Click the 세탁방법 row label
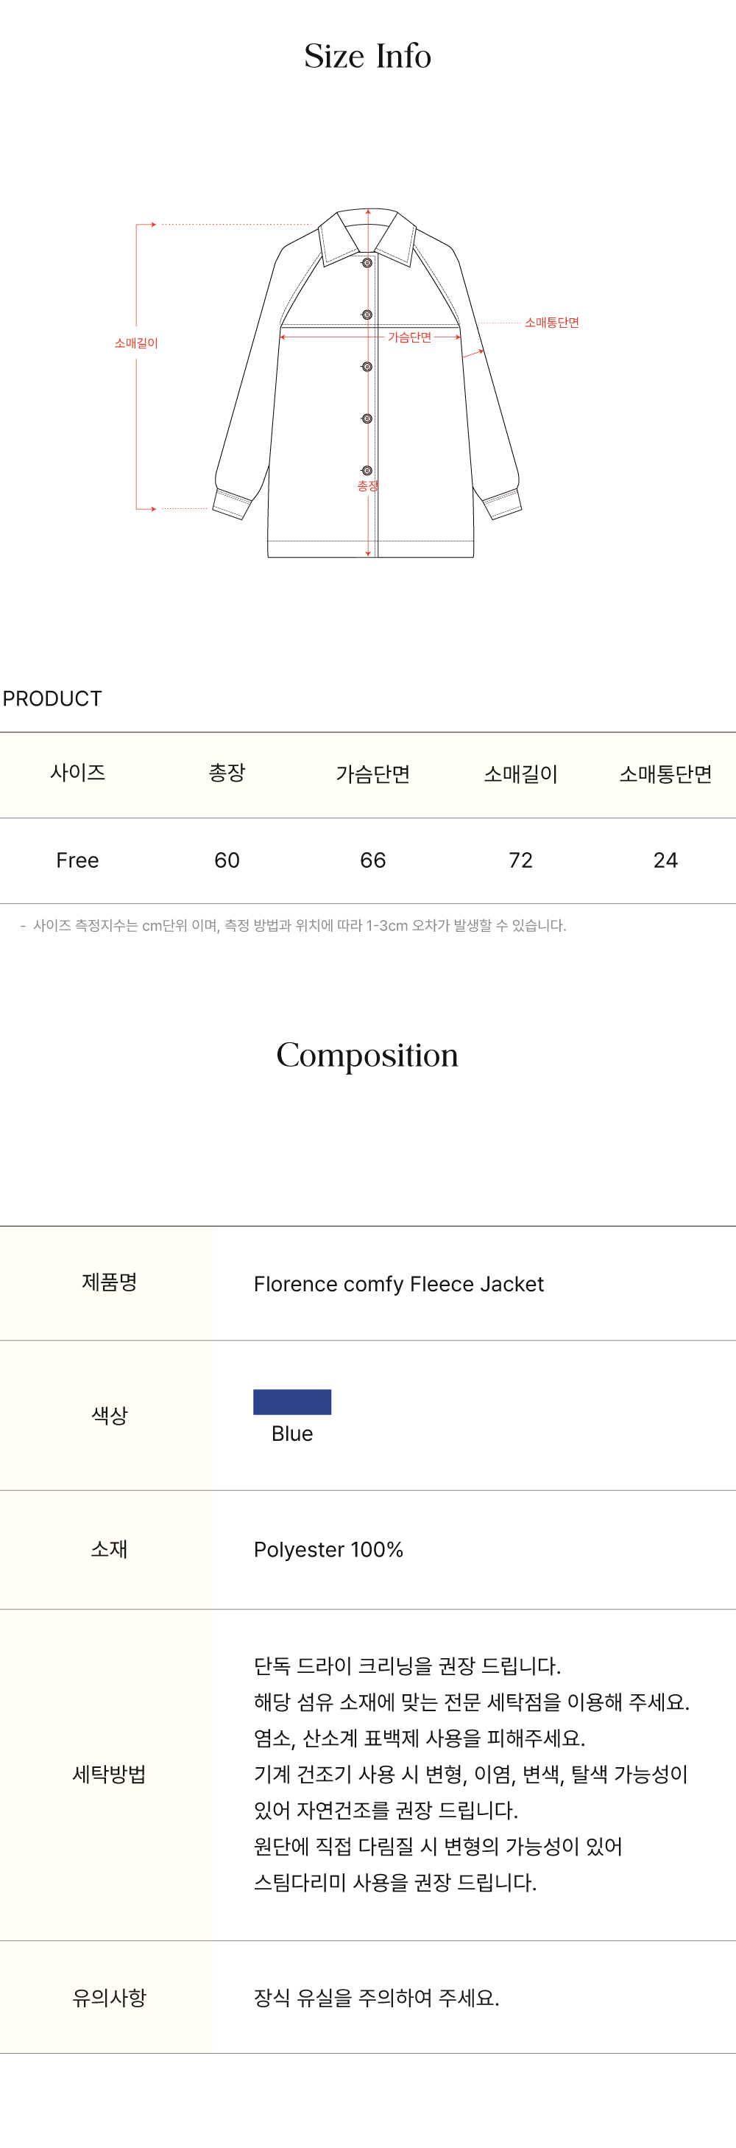 [x=109, y=1775]
